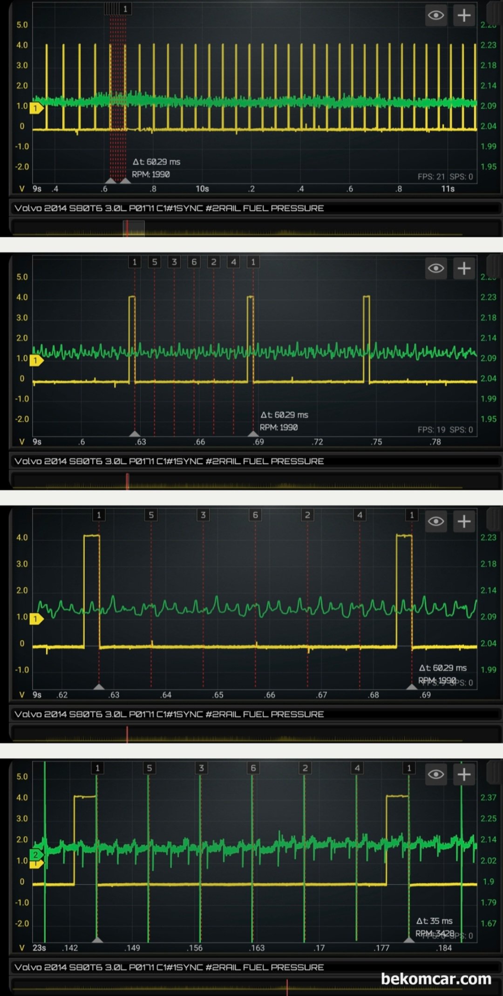The width and height of the screenshot is (503, 996).
Task: Select cylinder 6 marker in the bottom chart
Action: (253, 768)
